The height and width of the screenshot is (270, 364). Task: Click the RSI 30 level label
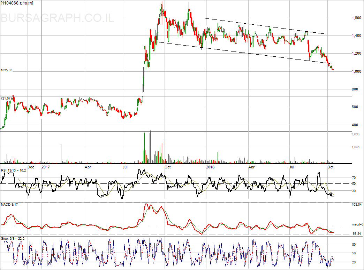(x=354, y=191)
